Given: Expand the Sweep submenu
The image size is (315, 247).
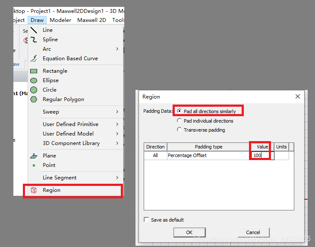Looking at the screenshot, I should coord(117,112).
